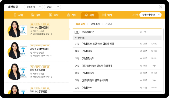
Task: Show the 선생님 tab
Action: (x=108, y=24)
